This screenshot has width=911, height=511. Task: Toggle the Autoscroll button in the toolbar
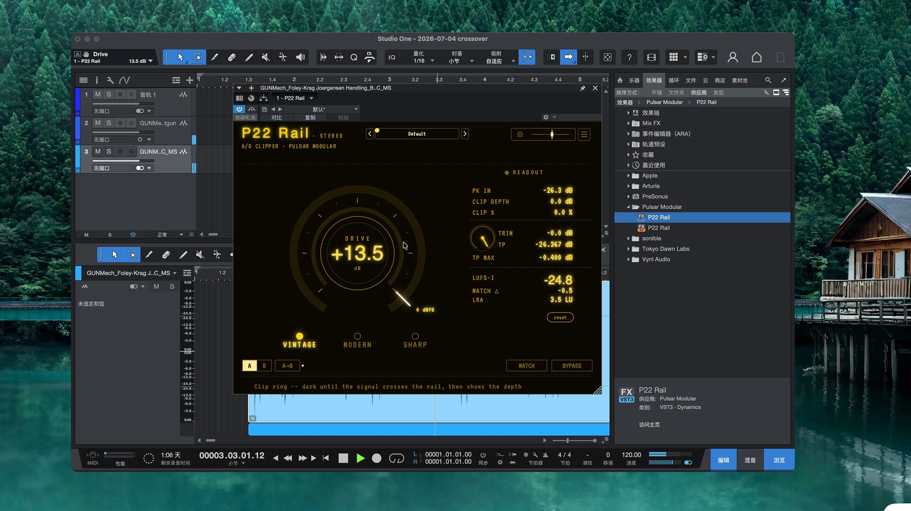pos(568,57)
